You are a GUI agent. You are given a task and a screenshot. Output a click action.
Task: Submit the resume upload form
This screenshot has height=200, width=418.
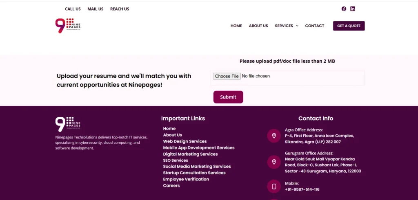pos(228,97)
